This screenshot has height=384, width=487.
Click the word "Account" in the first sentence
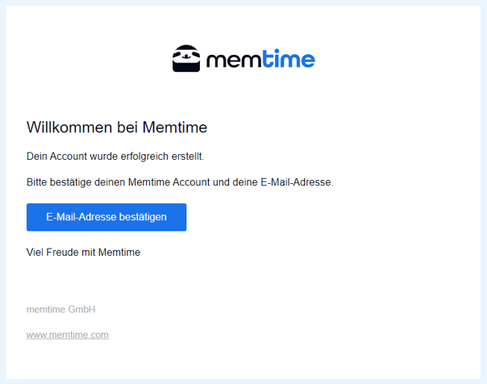point(69,157)
